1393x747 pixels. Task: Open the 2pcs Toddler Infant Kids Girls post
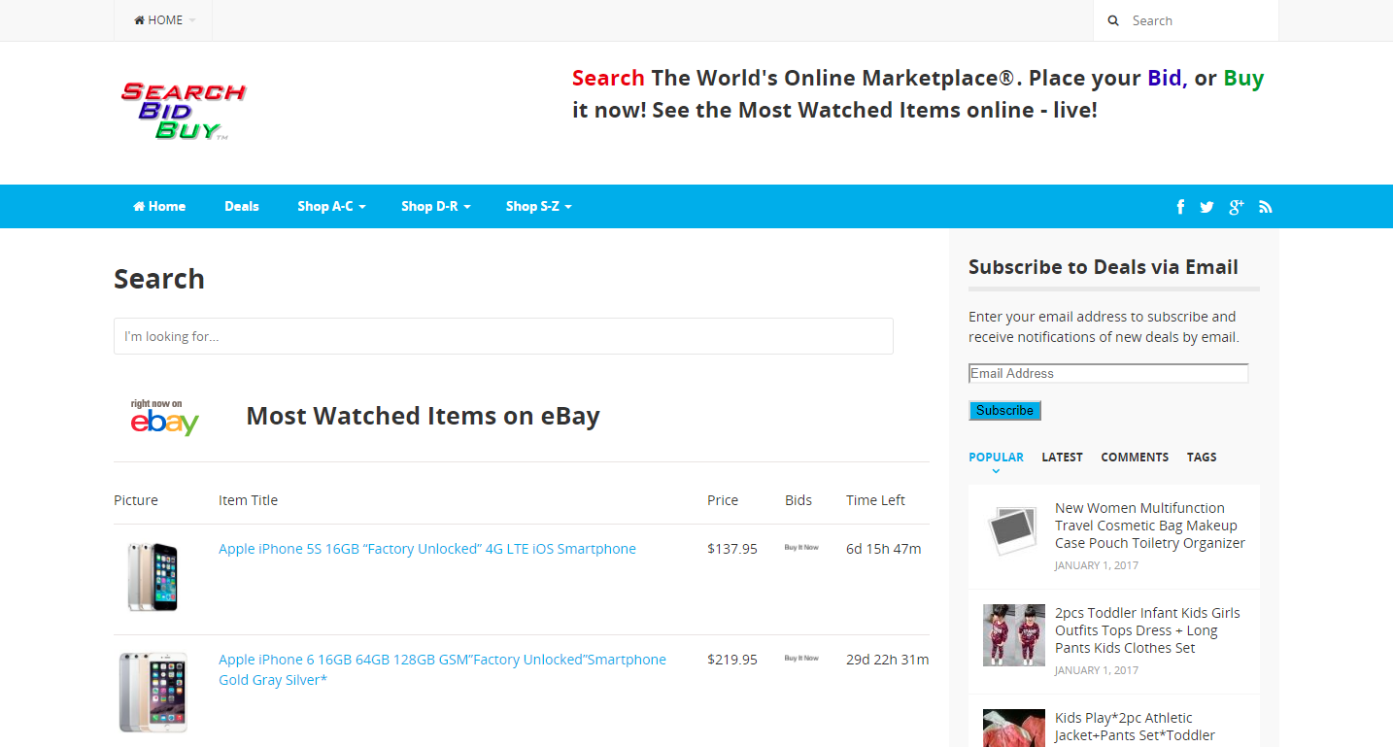[1147, 630]
